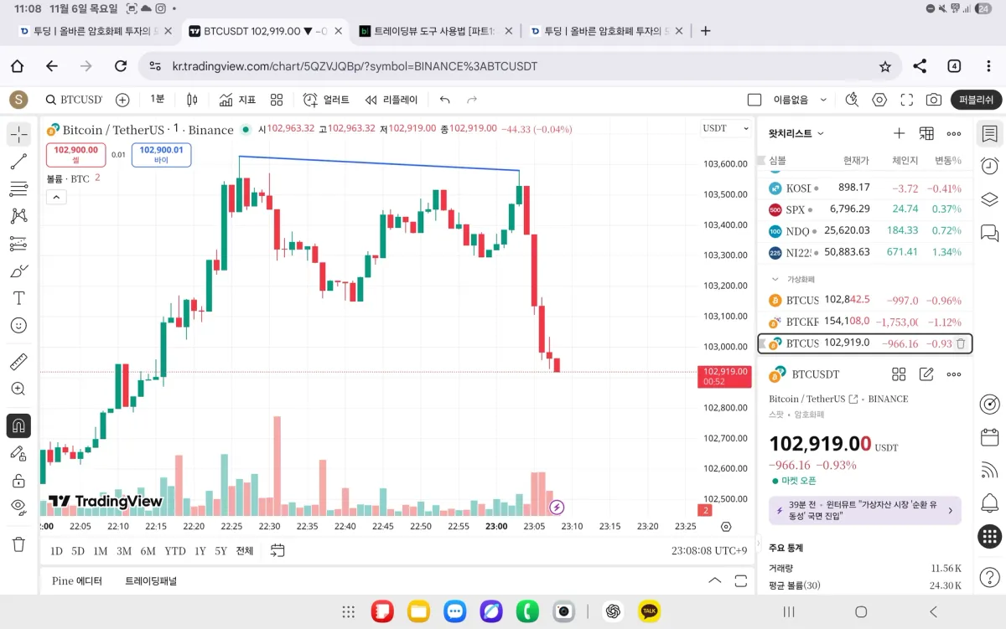Open quick search lightning icon
This screenshot has height=629, width=1006.
click(x=852, y=100)
